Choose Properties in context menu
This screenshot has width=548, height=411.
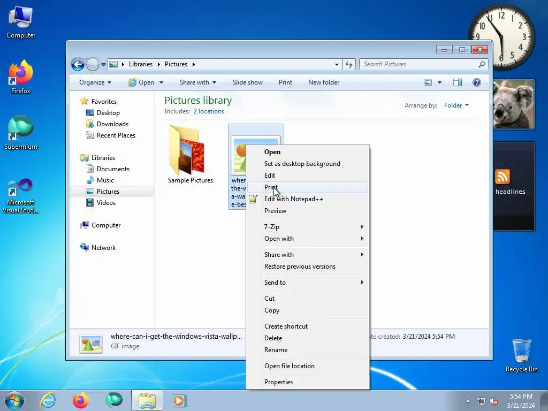(308, 382)
